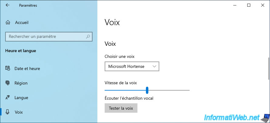Screen dimensions: 270x123
Task: Click the Langue icon
Action: (x=8, y=98)
